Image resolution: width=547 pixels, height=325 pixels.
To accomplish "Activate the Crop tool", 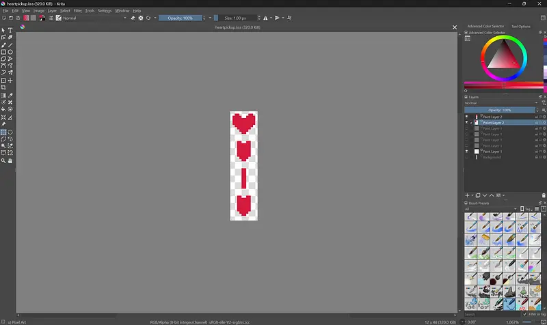I will click(3, 87).
